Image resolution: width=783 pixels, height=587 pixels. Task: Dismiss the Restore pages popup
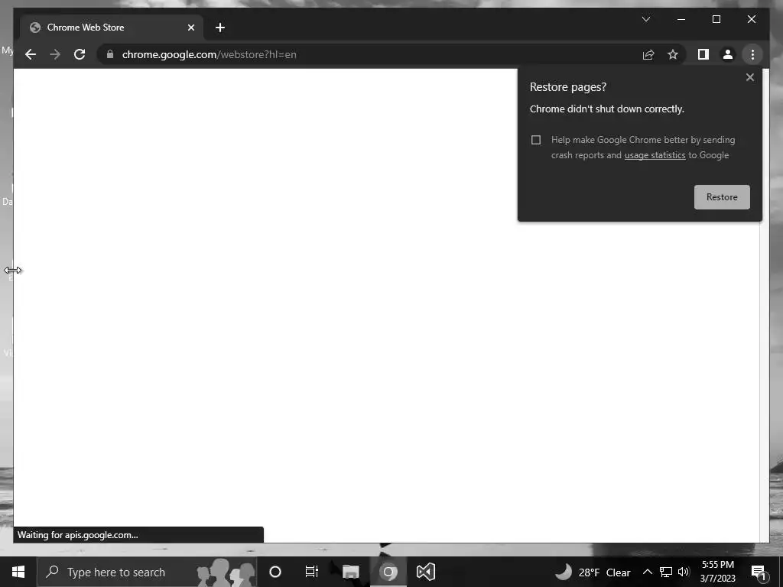point(749,77)
